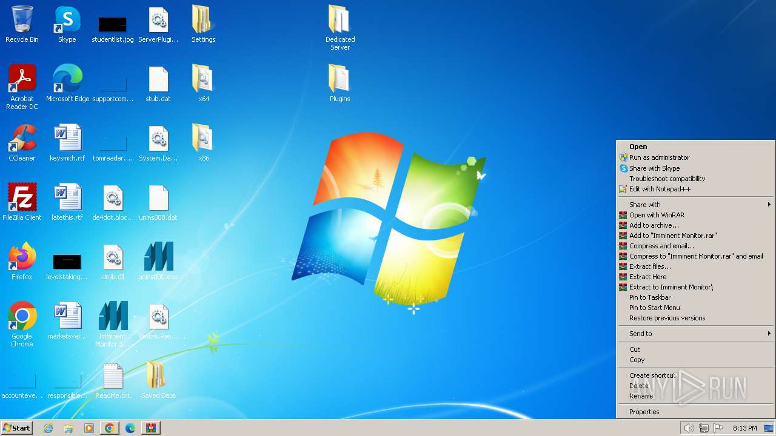The width and height of the screenshot is (776, 436).
Task: Choose Run as administrator
Action: (x=695, y=157)
